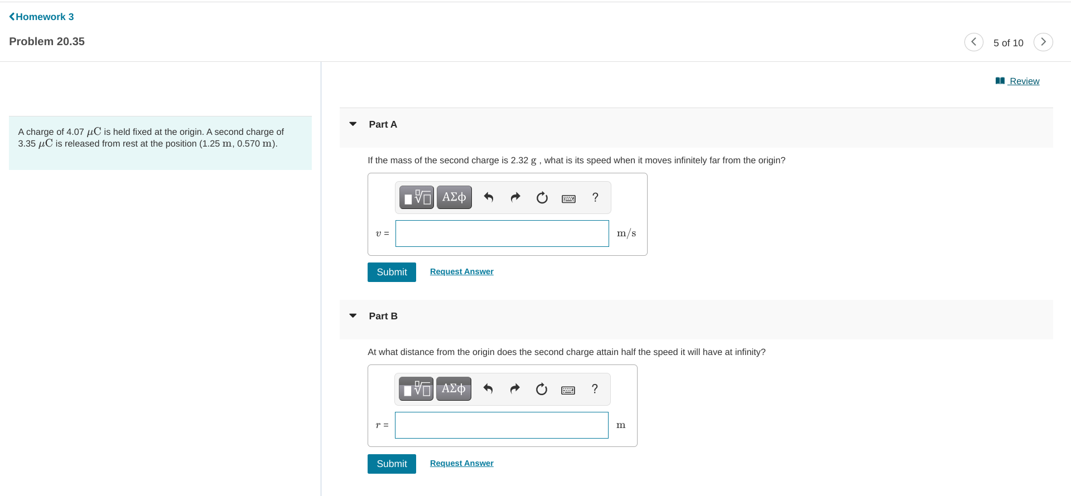The width and height of the screenshot is (1071, 496).
Task: Open the Greek letters ΑΣφ palette in Part B
Action: point(453,388)
